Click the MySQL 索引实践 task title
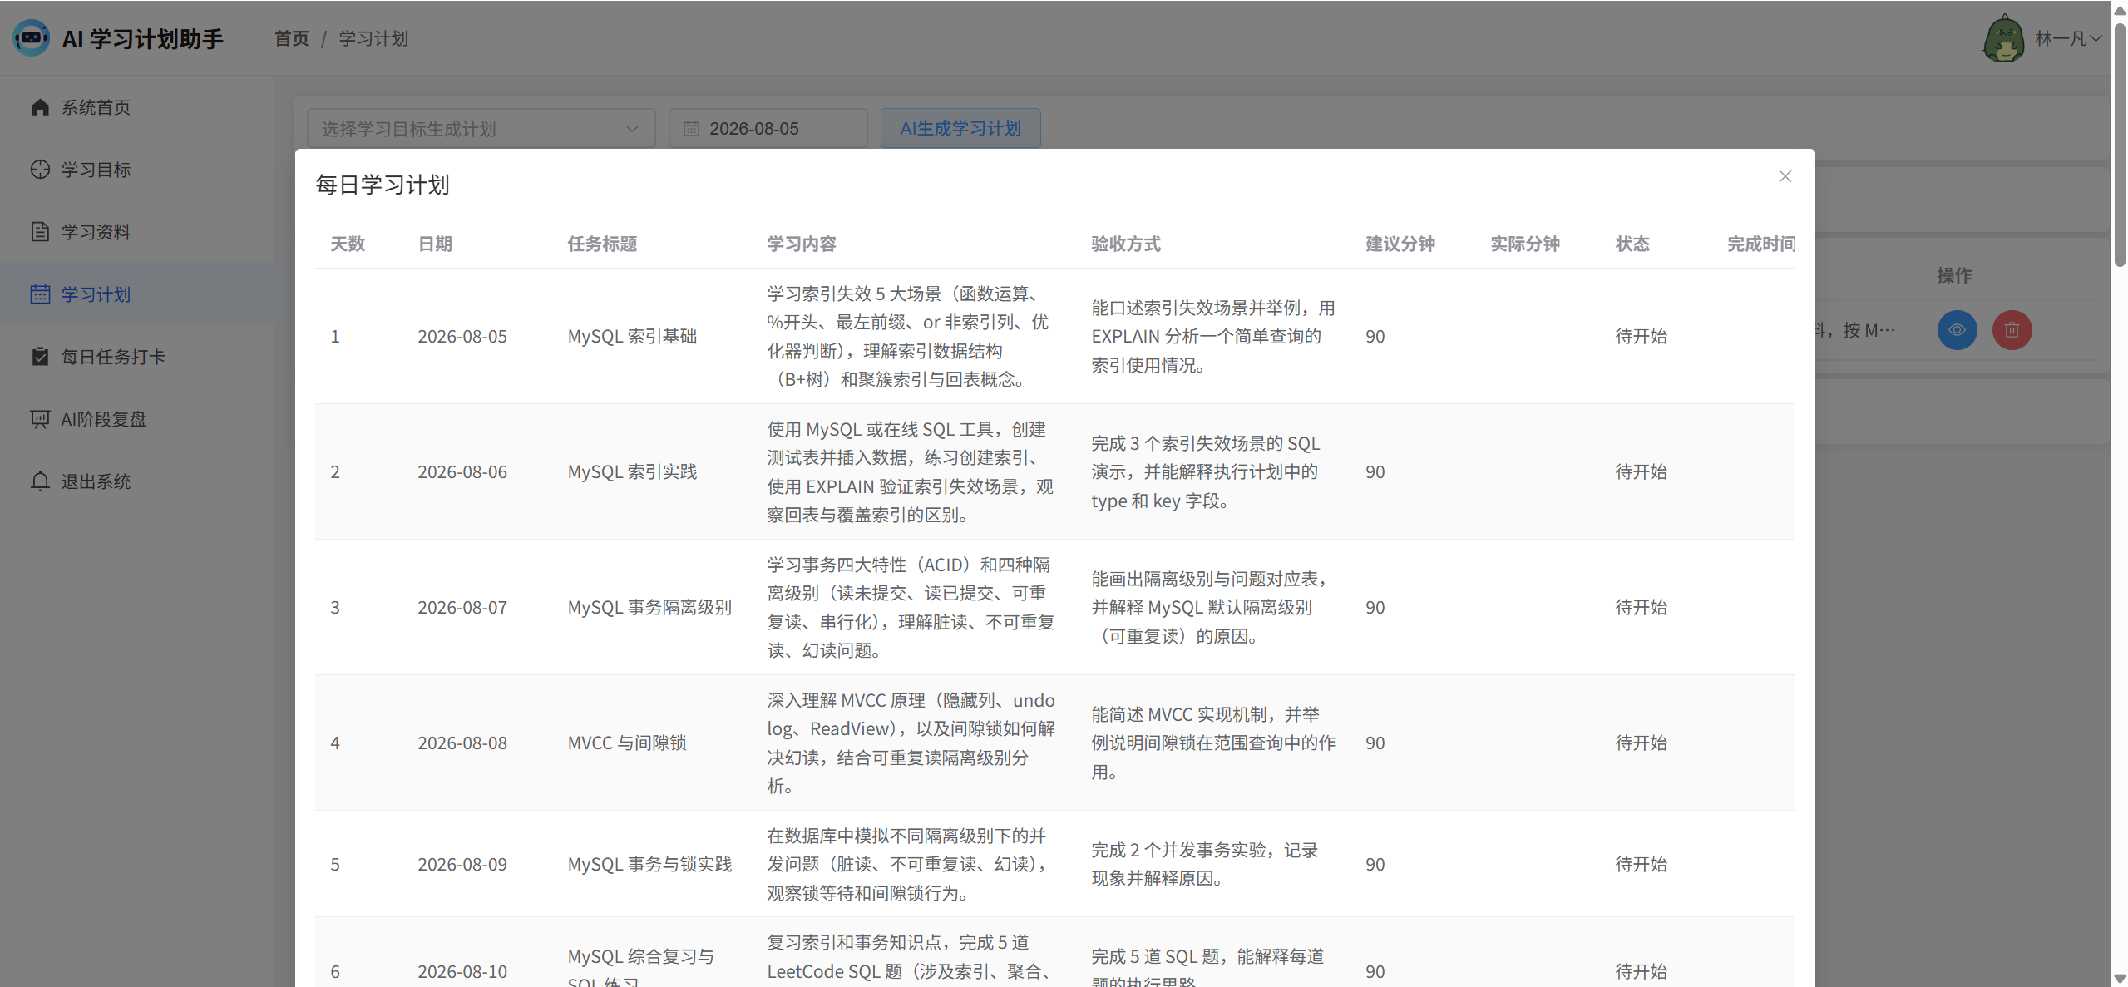This screenshot has height=987, width=2128. tap(632, 471)
